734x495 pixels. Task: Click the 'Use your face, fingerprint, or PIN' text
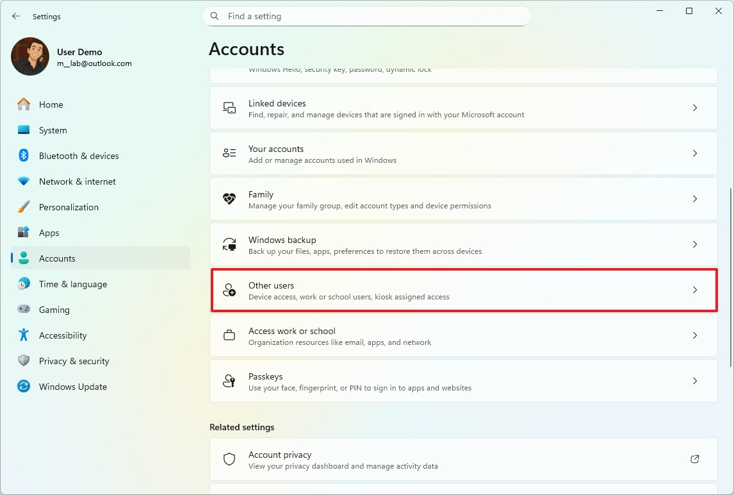coord(360,388)
